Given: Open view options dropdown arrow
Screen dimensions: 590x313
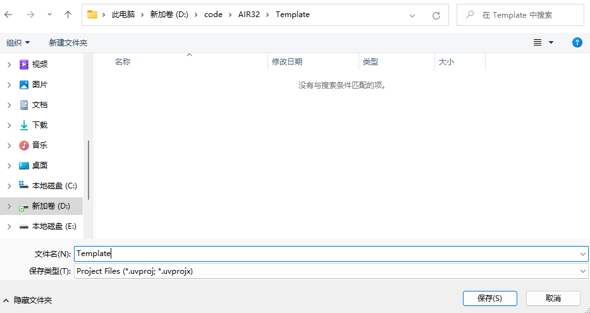Looking at the screenshot, I should 551,42.
